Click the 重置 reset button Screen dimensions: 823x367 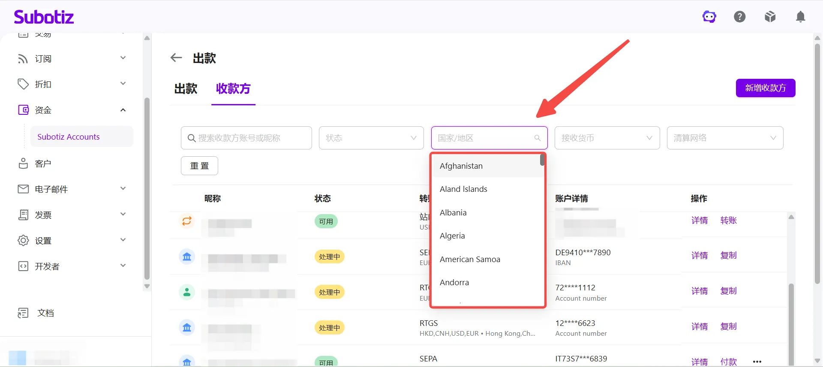coord(199,166)
